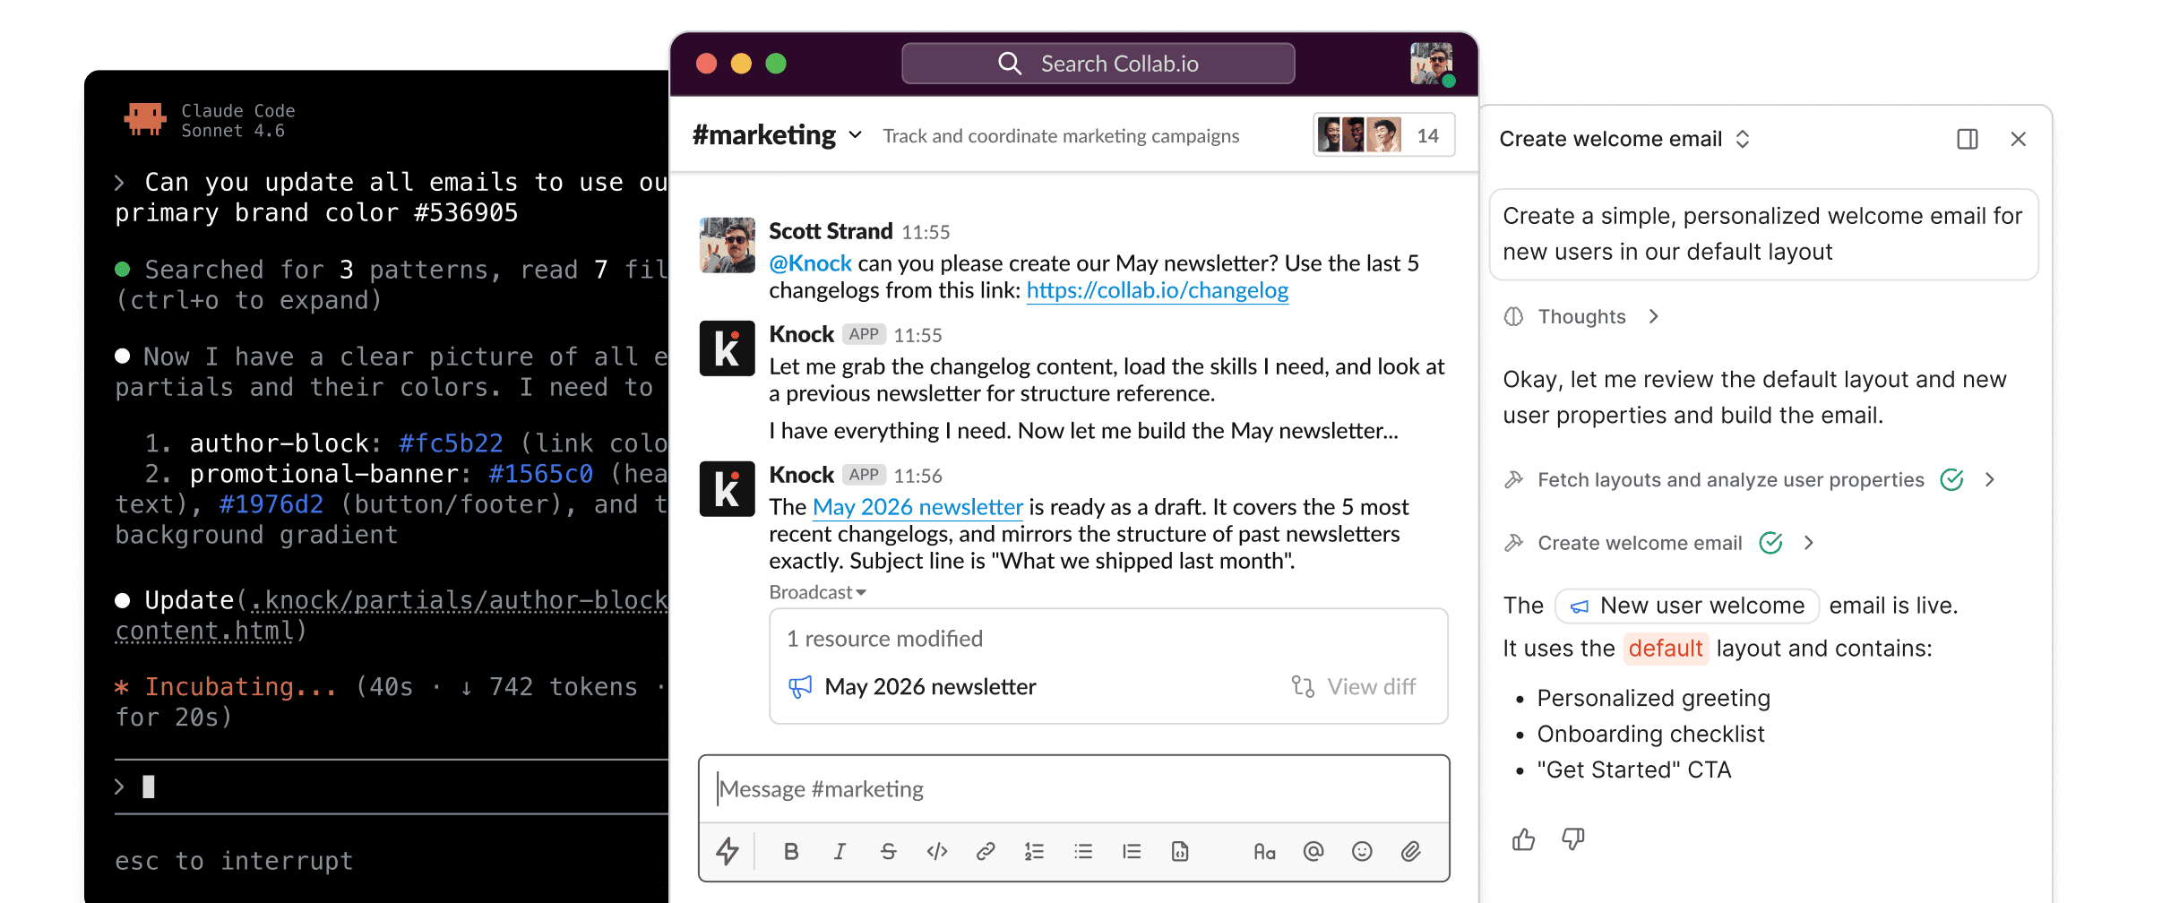2179x903 pixels.
Task: Click the Incubating... status in terminal
Action: (x=241, y=687)
